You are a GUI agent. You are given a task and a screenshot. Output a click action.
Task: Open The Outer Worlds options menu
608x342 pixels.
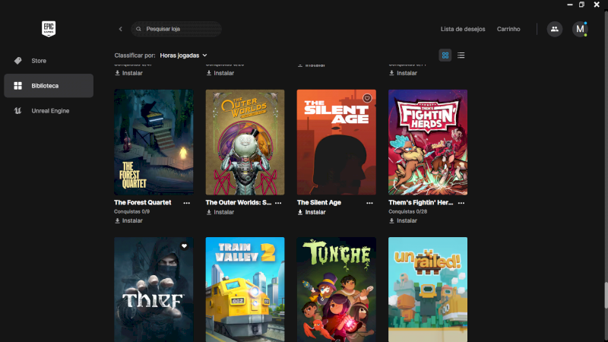tap(278, 203)
